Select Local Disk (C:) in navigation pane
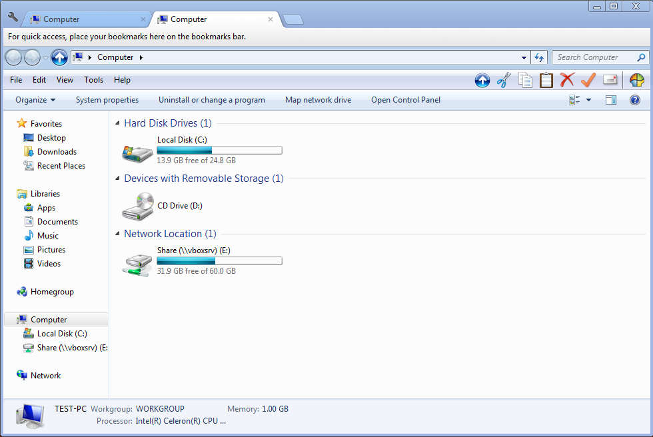The image size is (653, 437). (62, 333)
